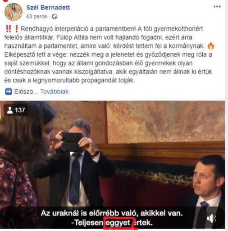This screenshot has height=231, width=228.
Task: Toggle the video sound speaker icon
Action: pyautogui.click(x=211, y=218)
